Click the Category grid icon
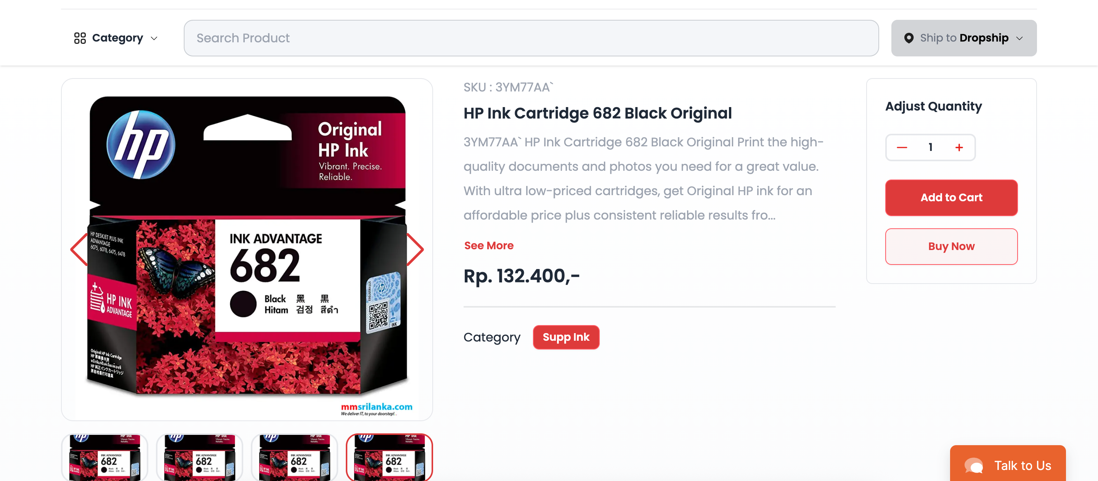 [80, 38]
